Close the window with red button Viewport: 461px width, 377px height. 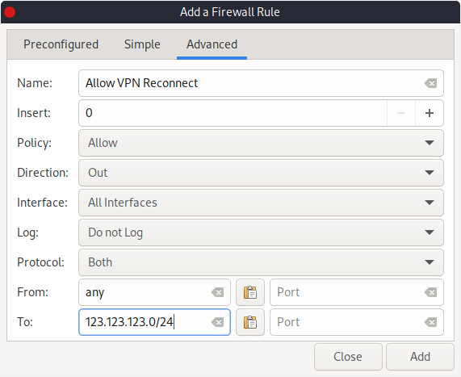(x=10, y=12)
